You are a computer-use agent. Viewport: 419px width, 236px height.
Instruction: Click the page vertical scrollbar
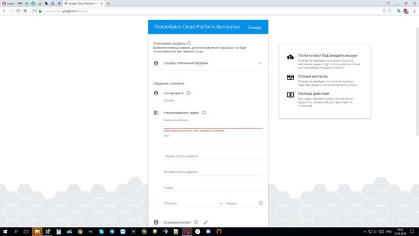[418, 81]
